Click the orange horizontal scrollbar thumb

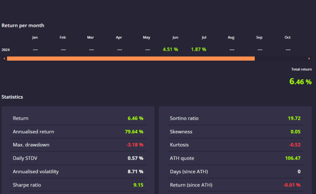[x=131, y=59]
